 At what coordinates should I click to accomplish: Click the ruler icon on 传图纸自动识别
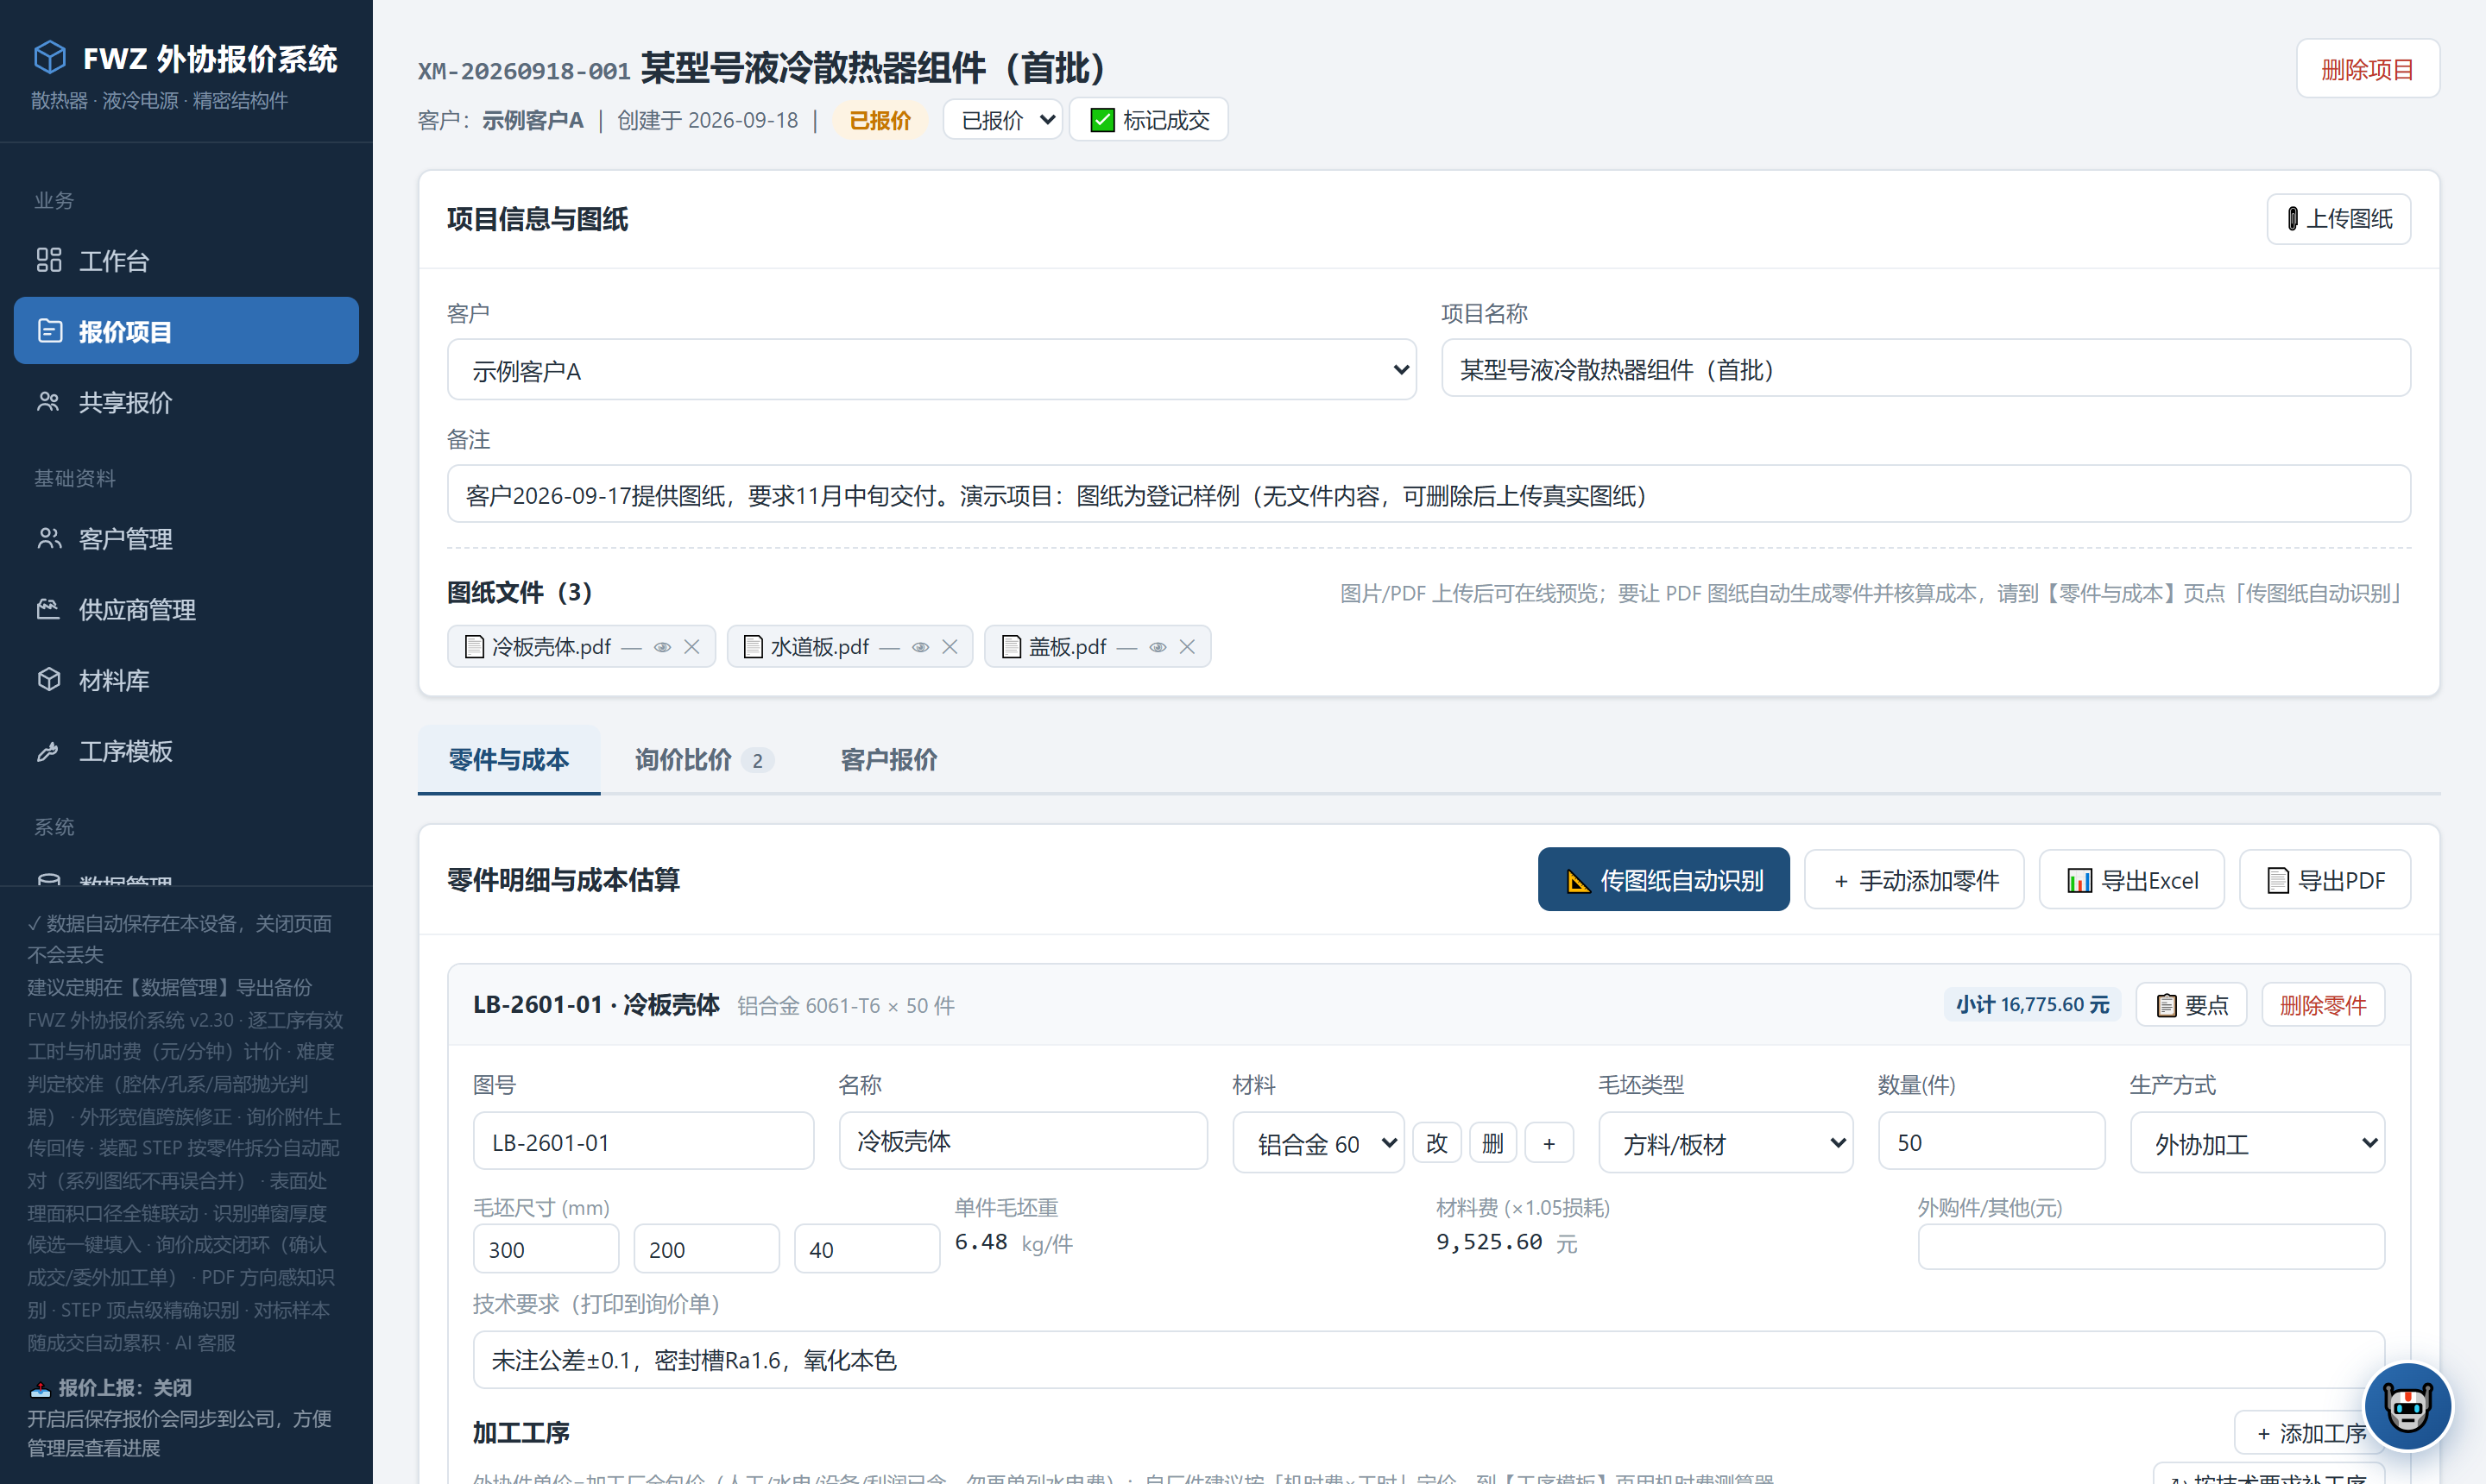point(1578,880)
